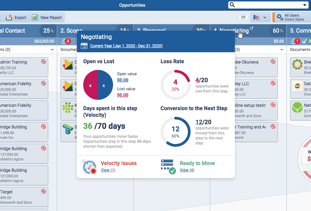Image resolution: width=311 pixels, height=211 pixels.
Task: Click alert icon on ke-Okuneva card
Action: point(273,62)
